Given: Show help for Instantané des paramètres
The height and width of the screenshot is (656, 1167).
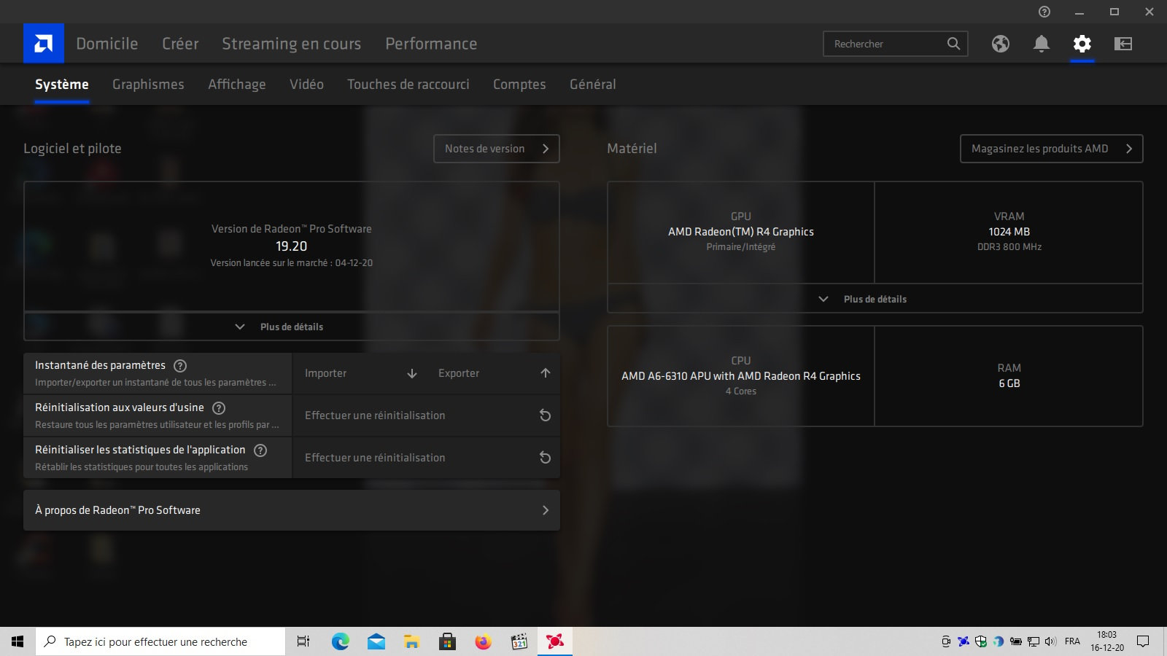Looking at the screenshot, I should tap(180, 366).
